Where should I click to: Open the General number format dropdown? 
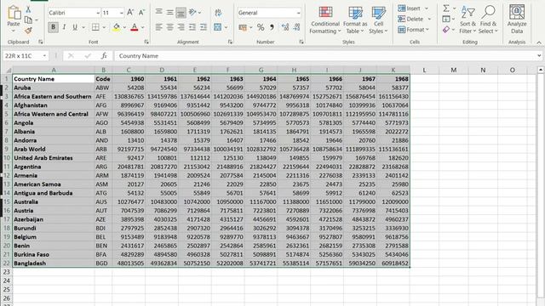(298, 13)
